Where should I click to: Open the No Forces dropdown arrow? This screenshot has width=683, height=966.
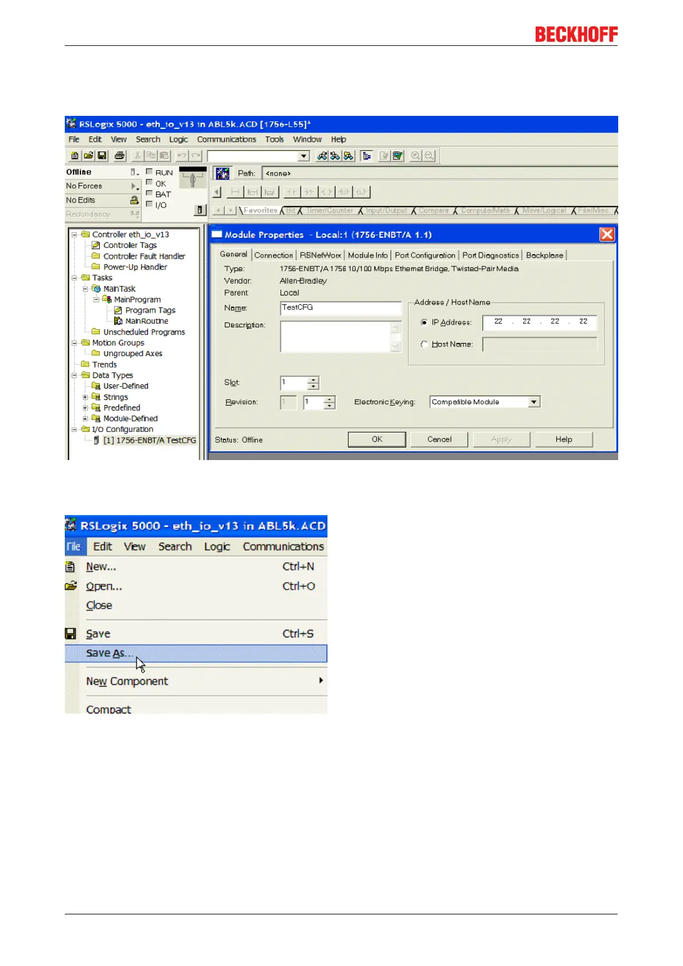pos(134,186)
